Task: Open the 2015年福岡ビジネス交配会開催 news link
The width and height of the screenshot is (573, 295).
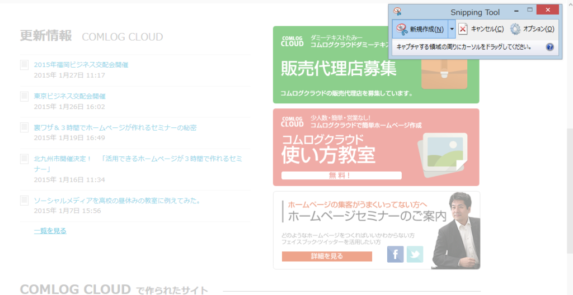Action: pos(81,65)
